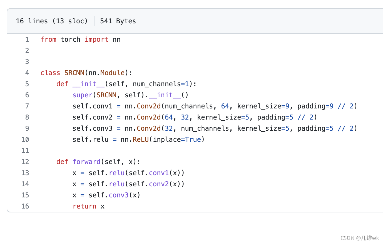Click line number 3
Image resolution: width=383 pixels, height=243 pixels.
[27, 62]
